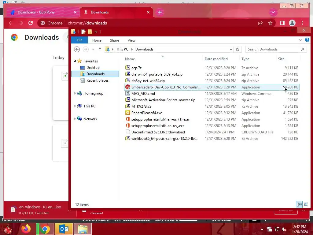Toggle Chrome side panel icon
The width and height of the screenshot is (313, 235).
(x=282, y=23)
